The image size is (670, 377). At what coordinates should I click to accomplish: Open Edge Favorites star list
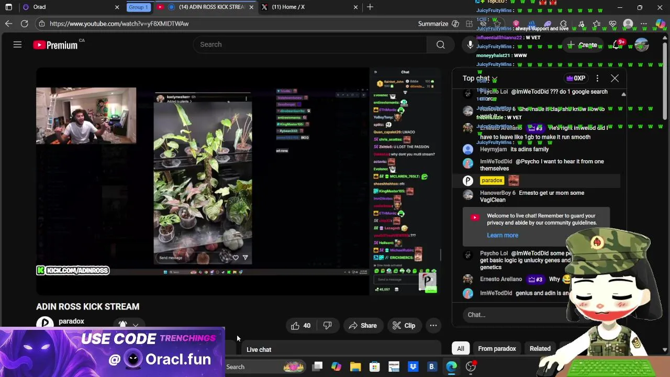[597, 24]
